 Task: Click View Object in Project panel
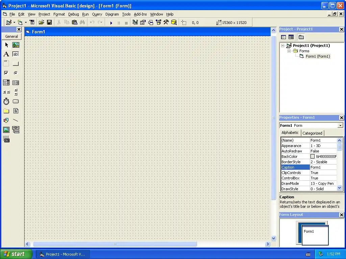[291, 37]
